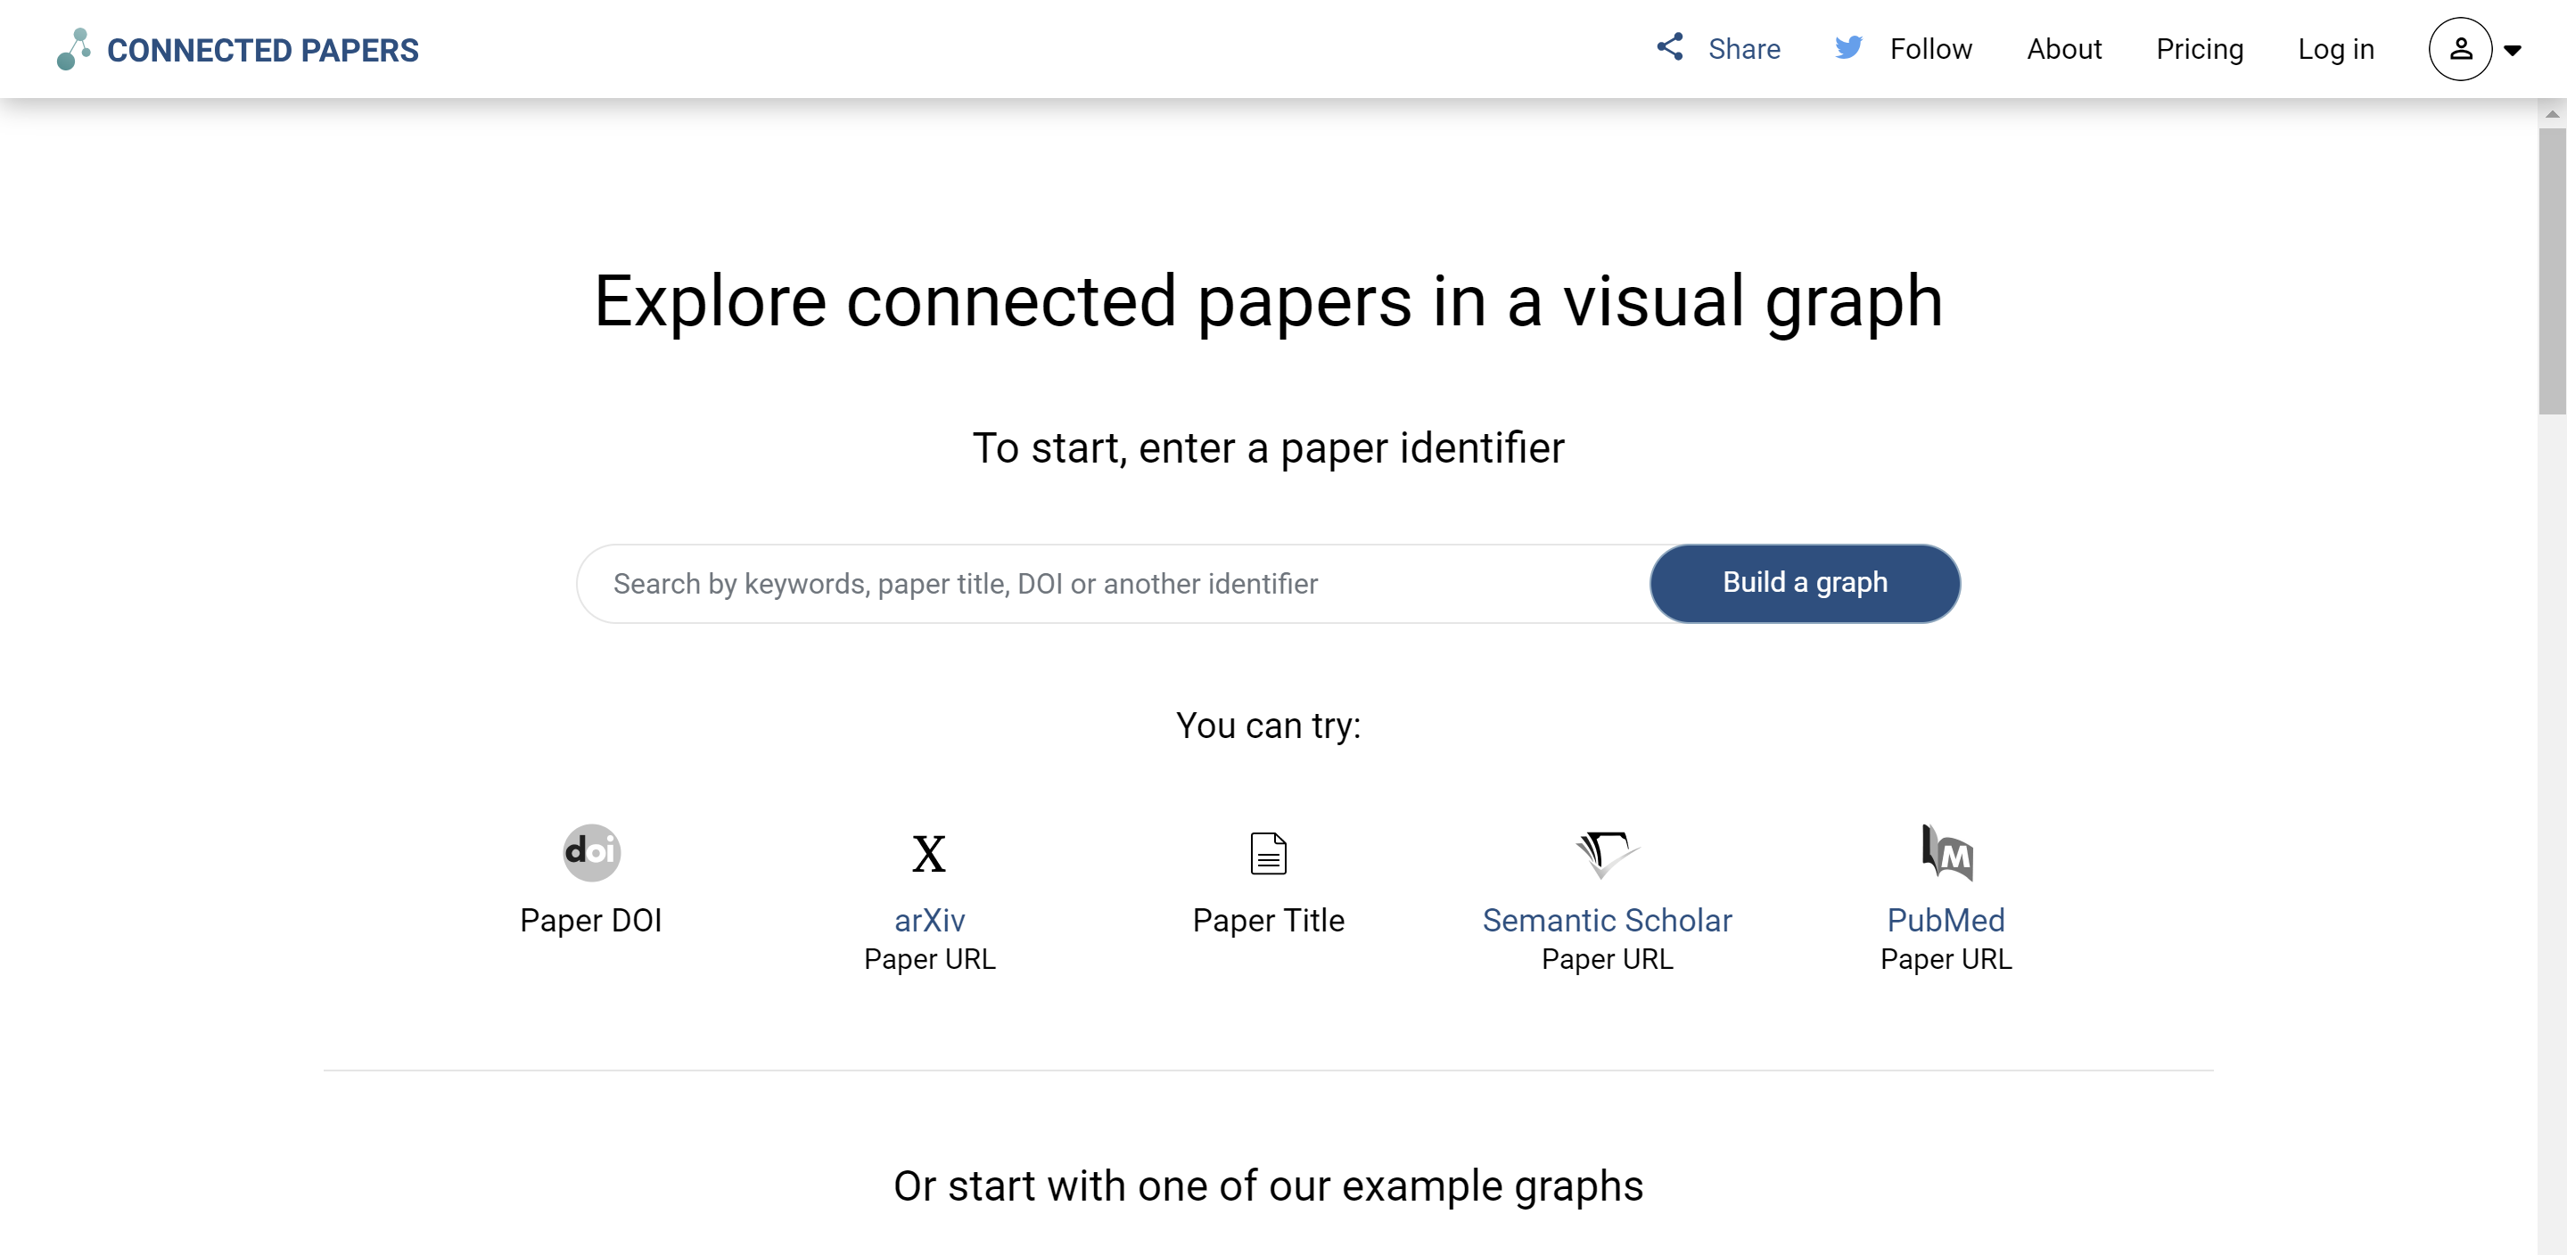Open the Pricing page
Image resolution: width=2567 pixels, height=1255 pixels.
[x=2200, y=49]
